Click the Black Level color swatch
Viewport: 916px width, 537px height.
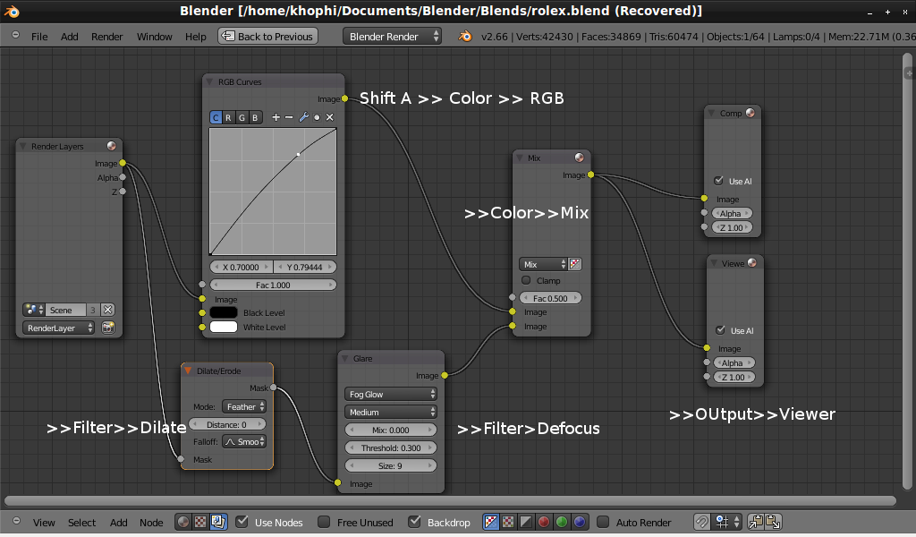[x=223, y=313]
